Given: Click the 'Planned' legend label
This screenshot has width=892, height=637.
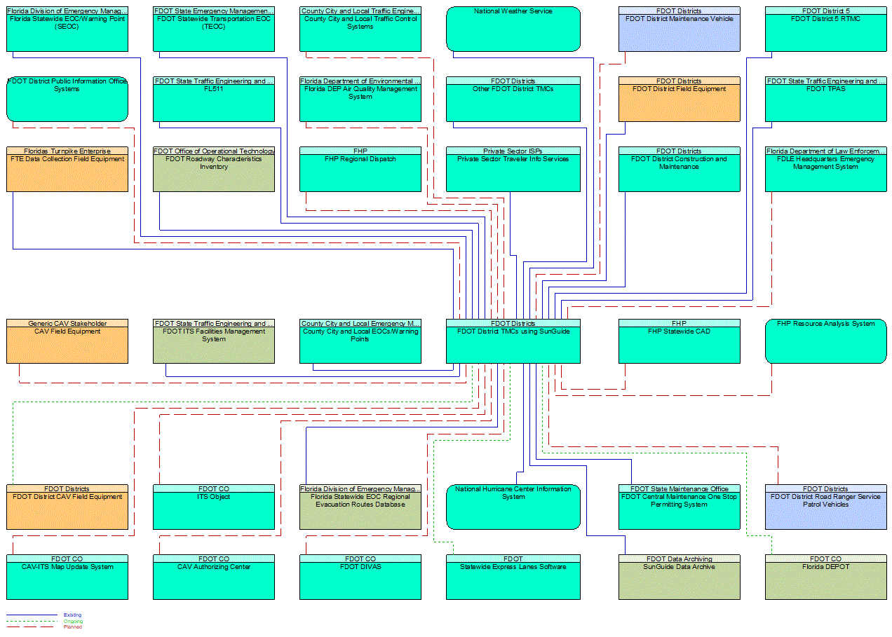Looking at the screenshot, I should (x=73, y=626).
